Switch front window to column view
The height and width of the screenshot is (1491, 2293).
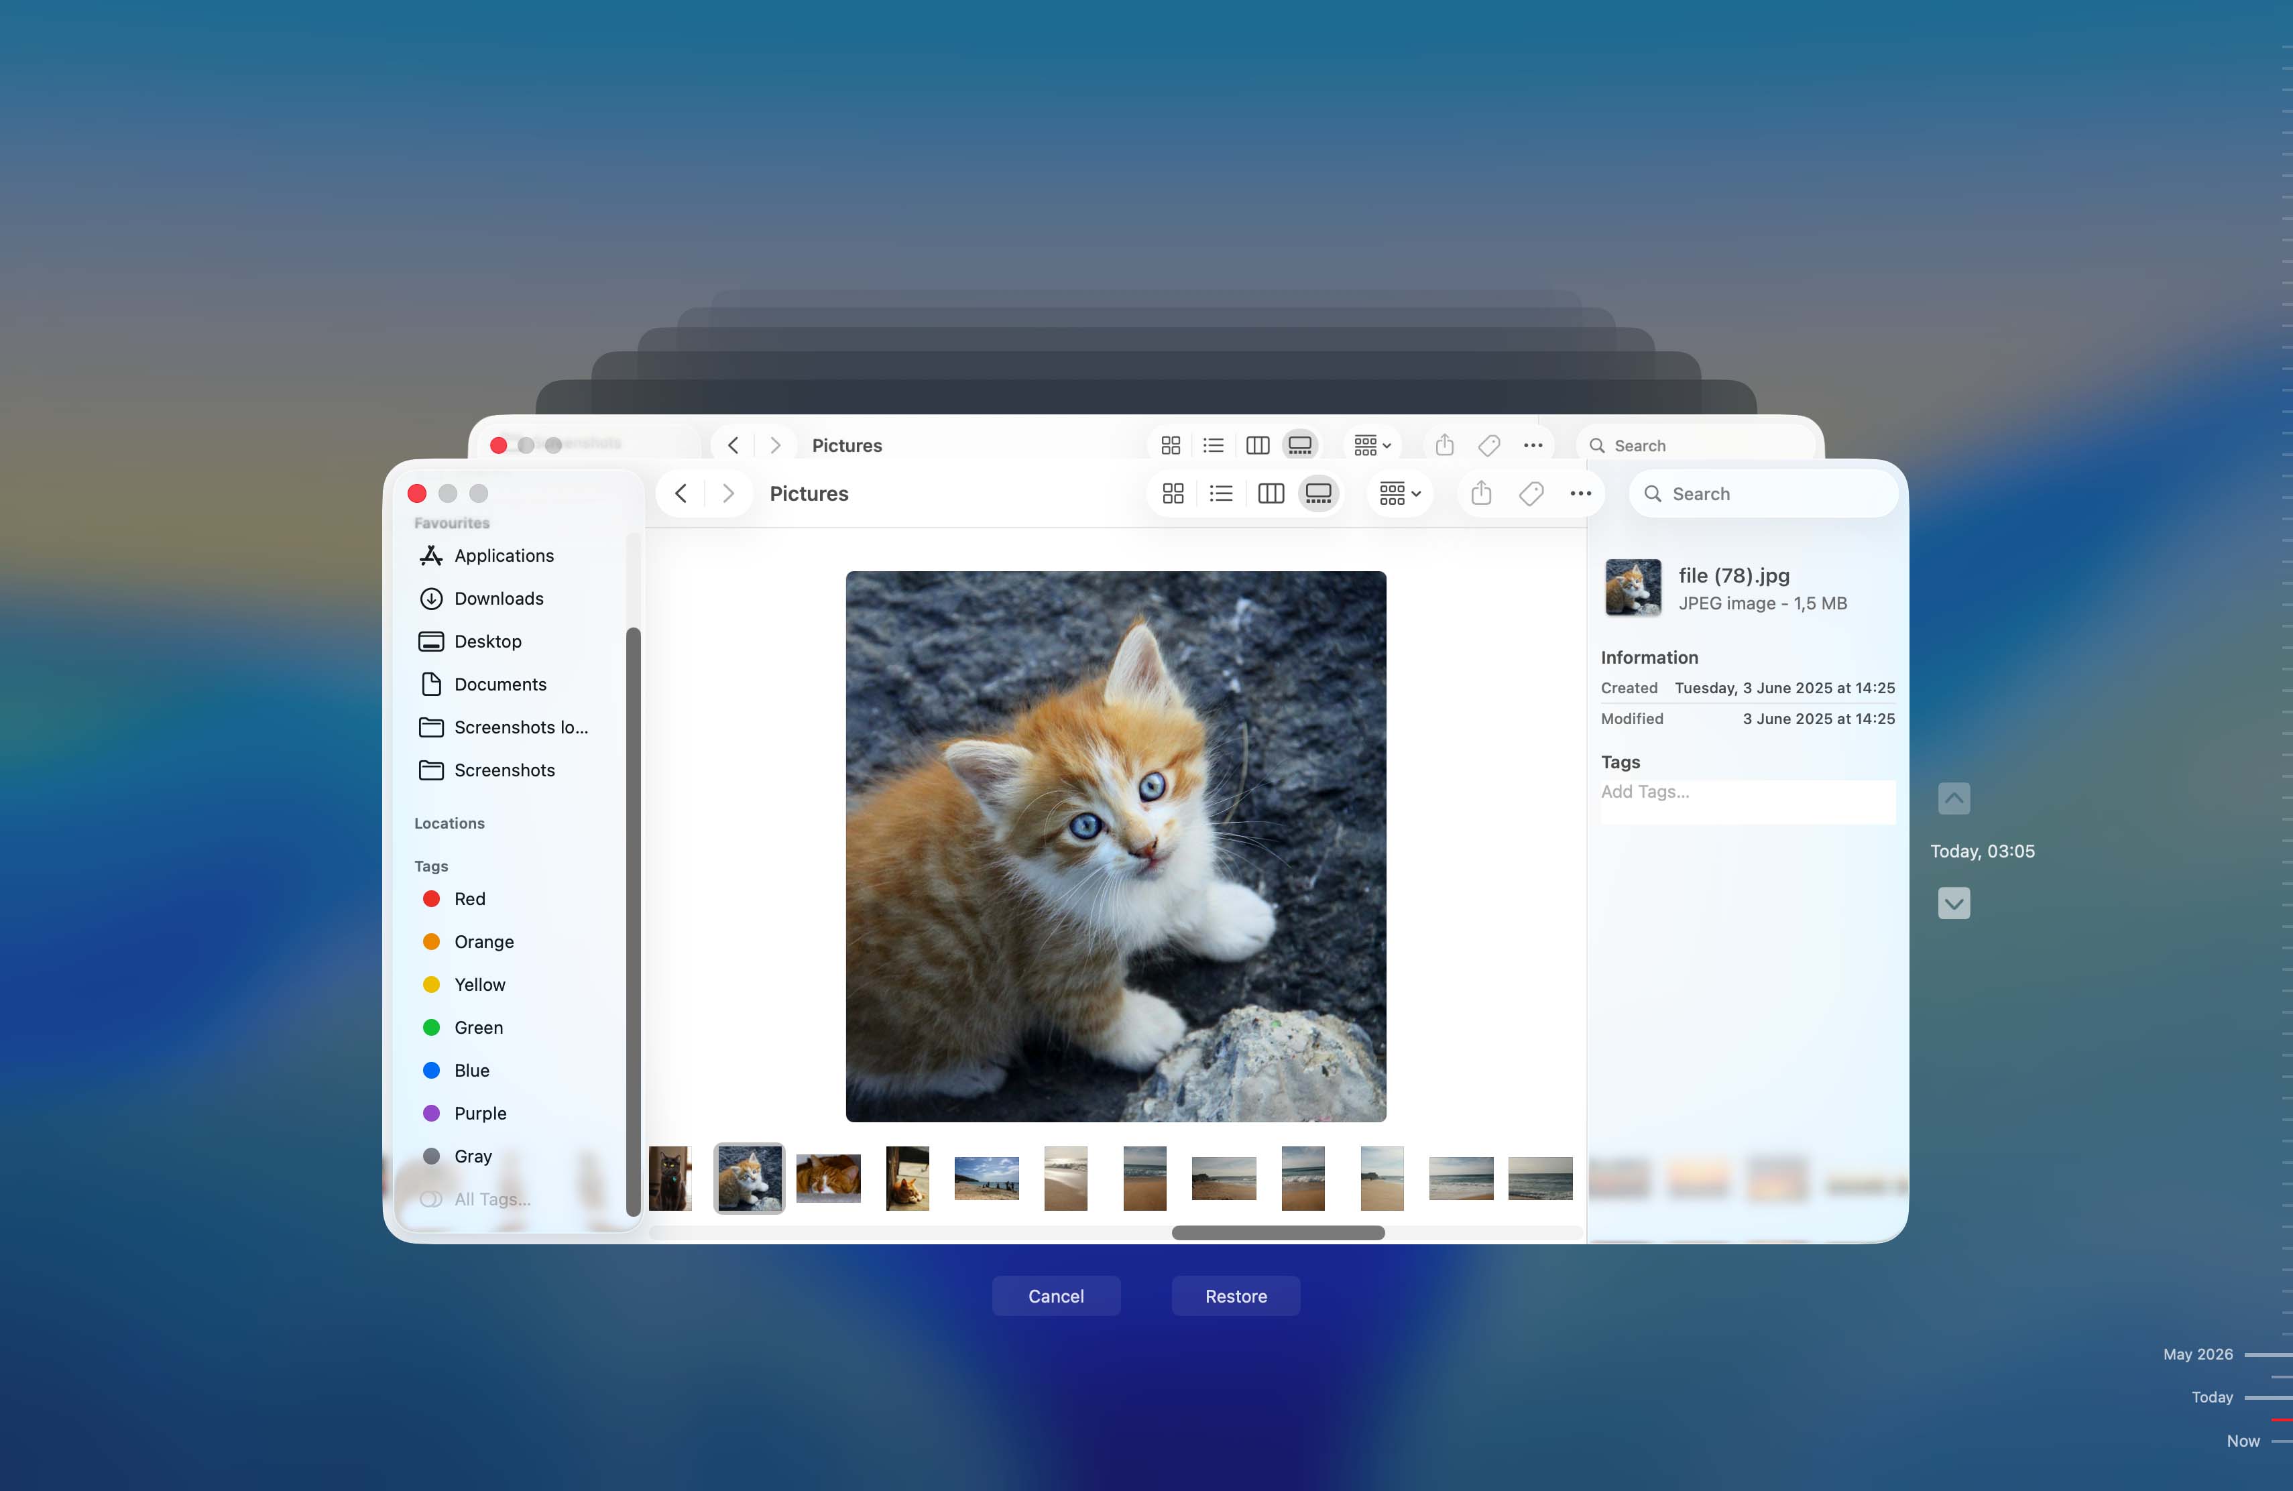point(1271,494)
